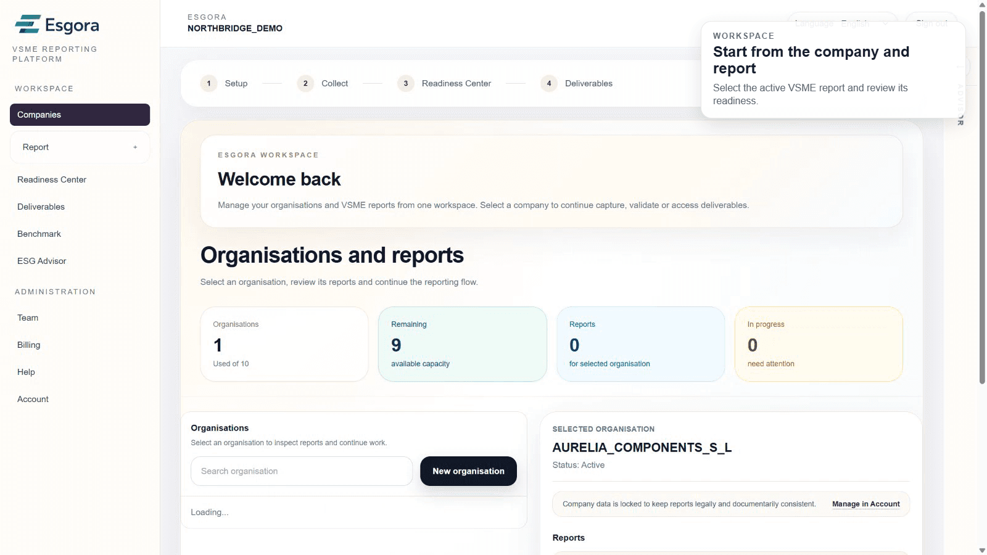Click the NORTHBRIDGE_DEMO workspace name

click(235, 28)
